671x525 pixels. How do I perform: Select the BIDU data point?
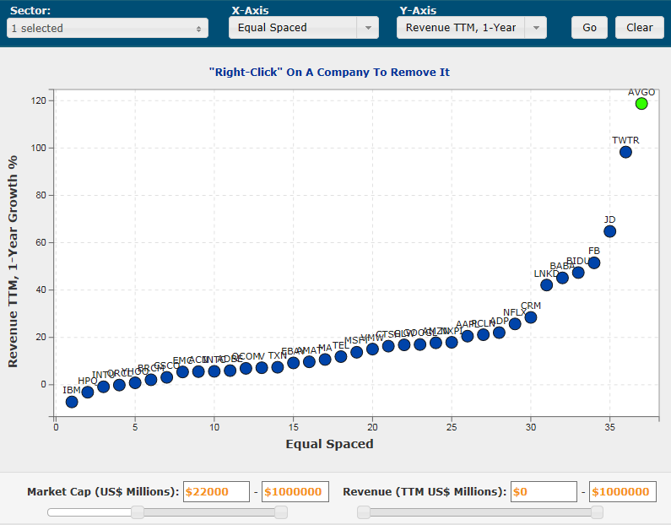click(578, 273)
